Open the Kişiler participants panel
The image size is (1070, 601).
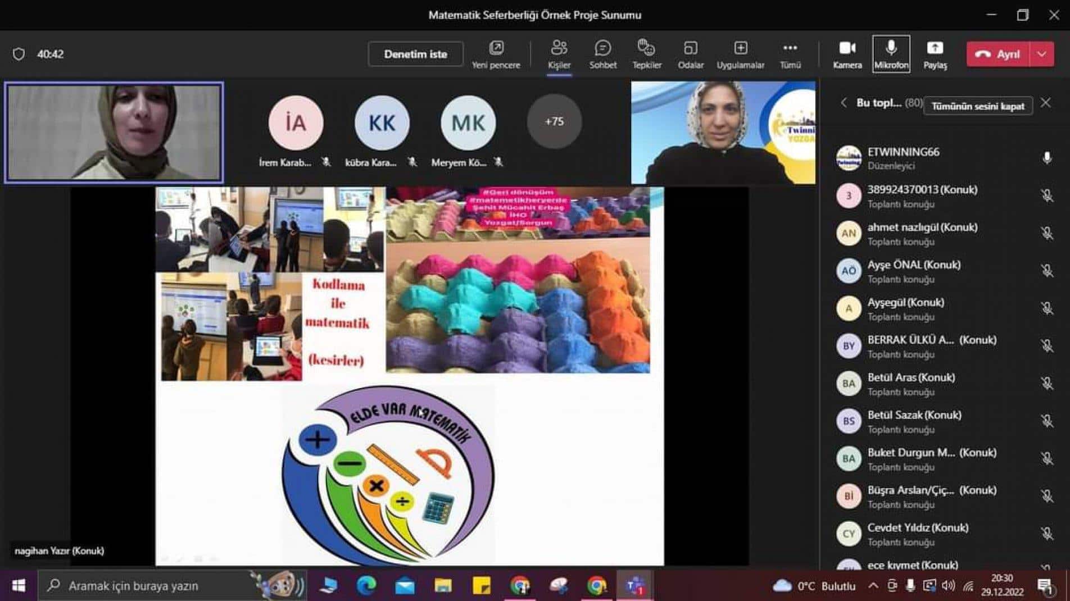point(559,54)
